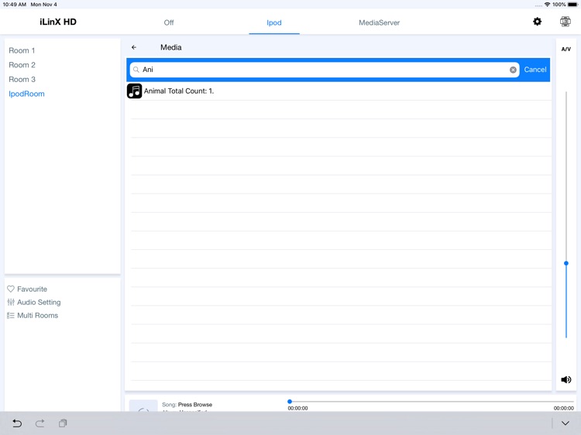Select Room 1 in the room list
This screenshot has height=435, width=581.
22,50
